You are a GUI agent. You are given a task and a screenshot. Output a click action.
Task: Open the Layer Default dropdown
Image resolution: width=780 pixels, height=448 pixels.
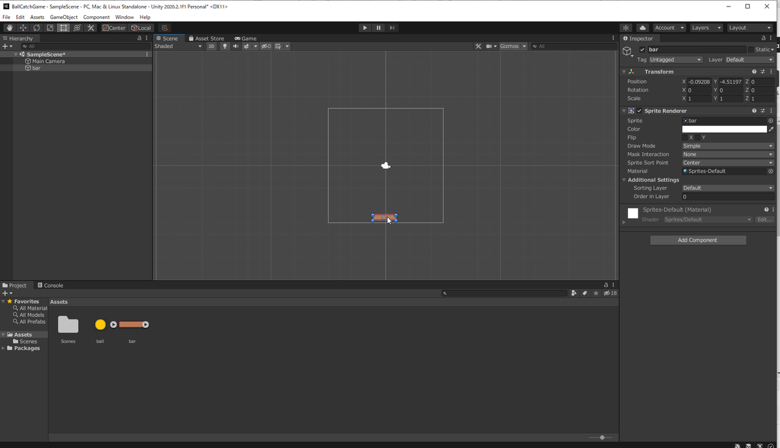[750, 60]
